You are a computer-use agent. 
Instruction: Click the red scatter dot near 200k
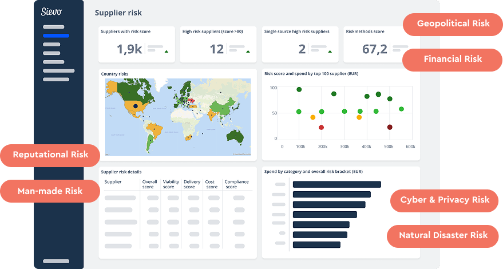pyautogui.click(x=321, y=127)
